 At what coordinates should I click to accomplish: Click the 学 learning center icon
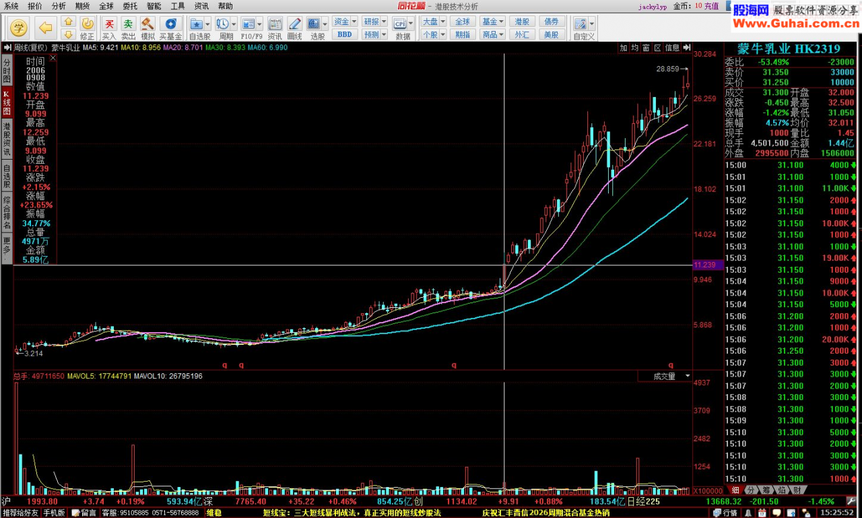point(20,27)
